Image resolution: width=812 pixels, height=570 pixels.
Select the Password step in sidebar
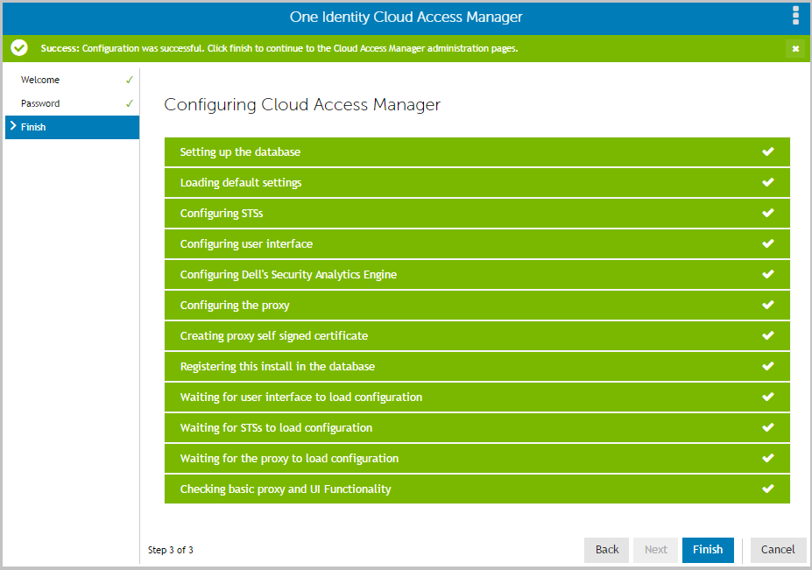pyautogui.click(x=72, y=103)
